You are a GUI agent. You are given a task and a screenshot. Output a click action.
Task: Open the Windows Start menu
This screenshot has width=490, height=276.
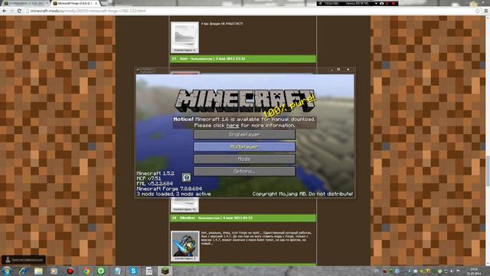coord(7,271)
